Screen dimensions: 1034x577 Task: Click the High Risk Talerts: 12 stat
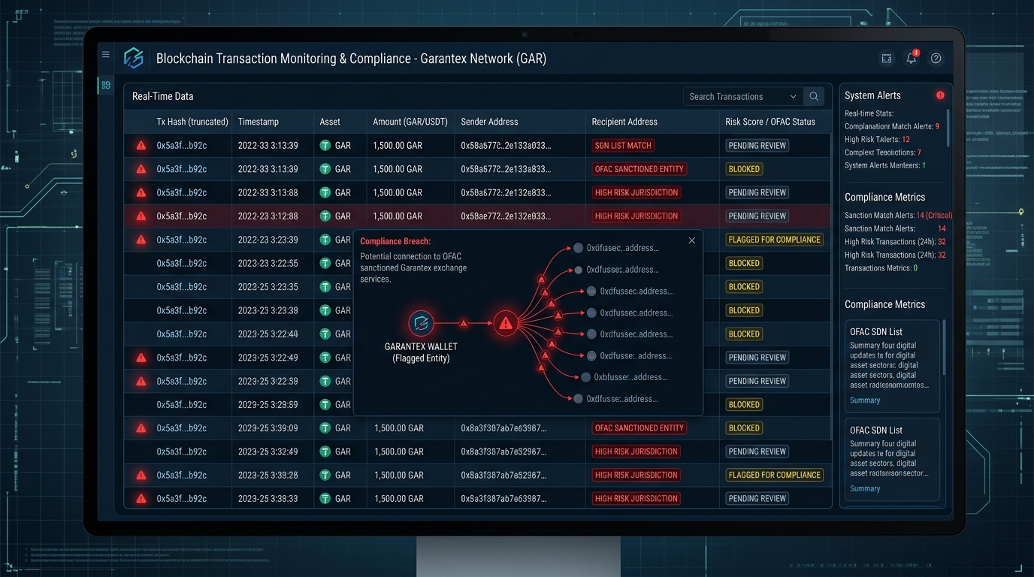coord(877,140)
